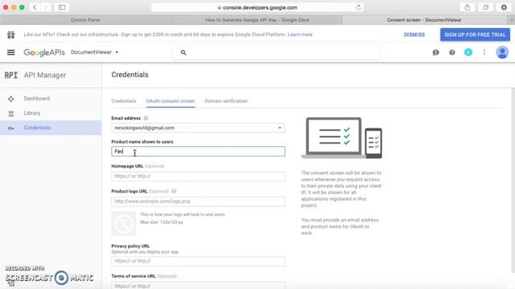Click the gift icon in the promo banner
515x289 pixels.
pos(10,35)
